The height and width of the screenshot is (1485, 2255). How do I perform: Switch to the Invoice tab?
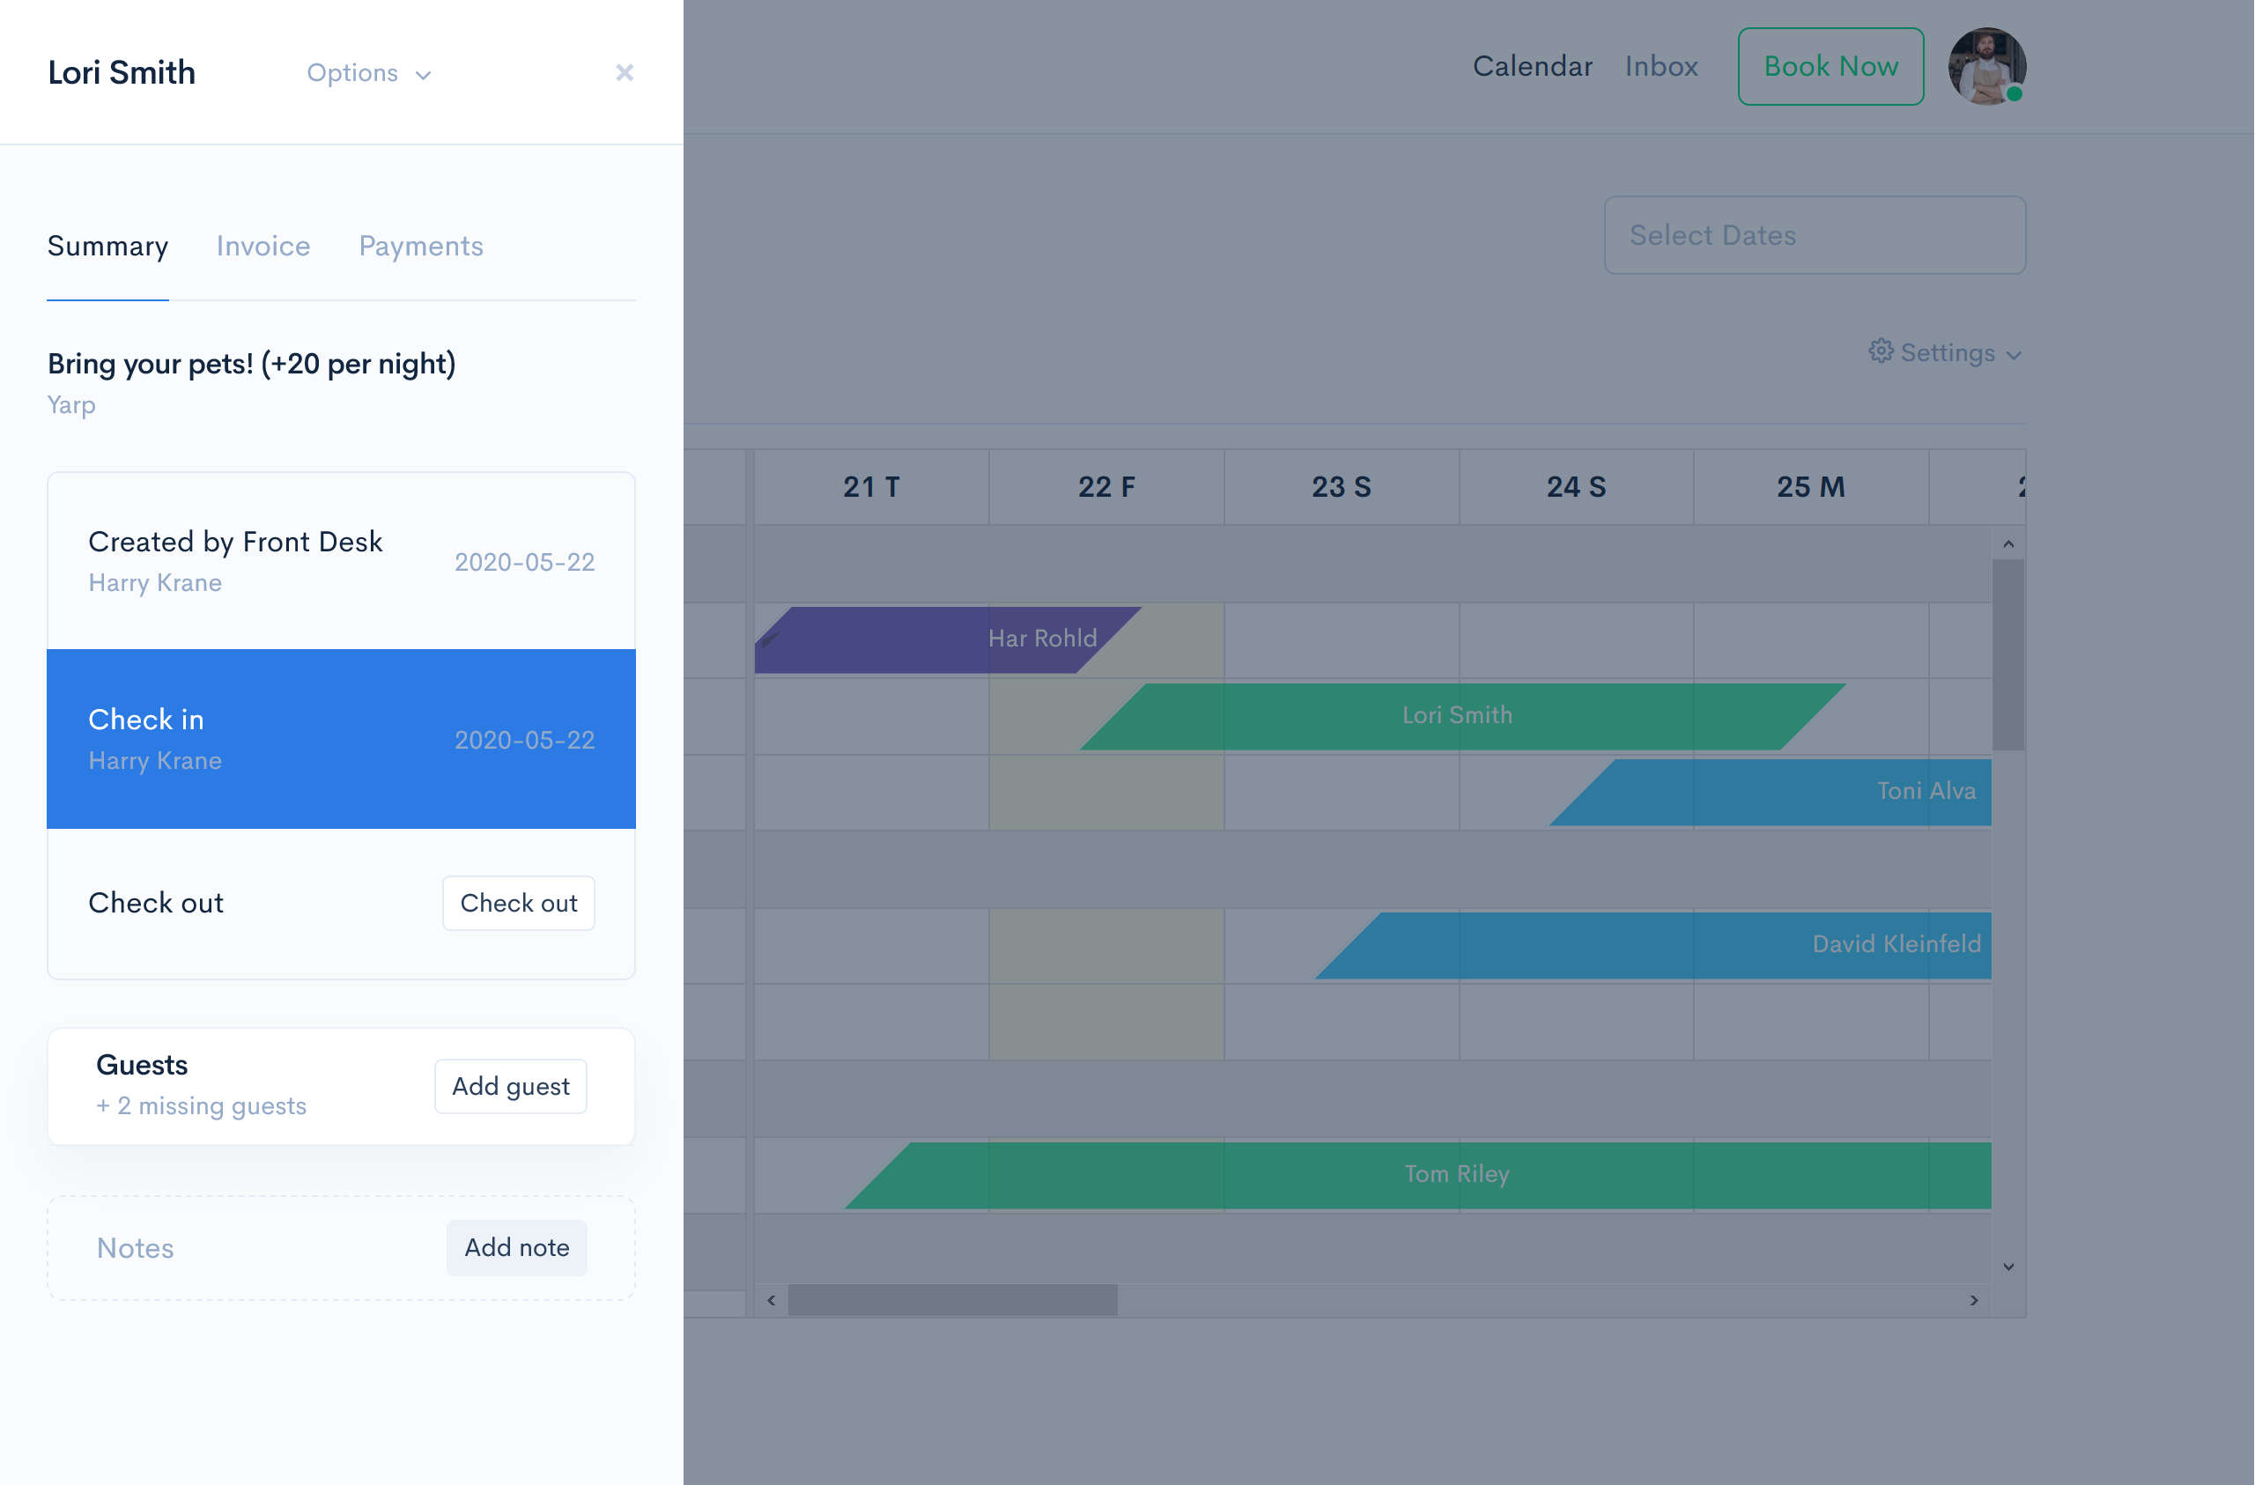click(x=262, y=245)
